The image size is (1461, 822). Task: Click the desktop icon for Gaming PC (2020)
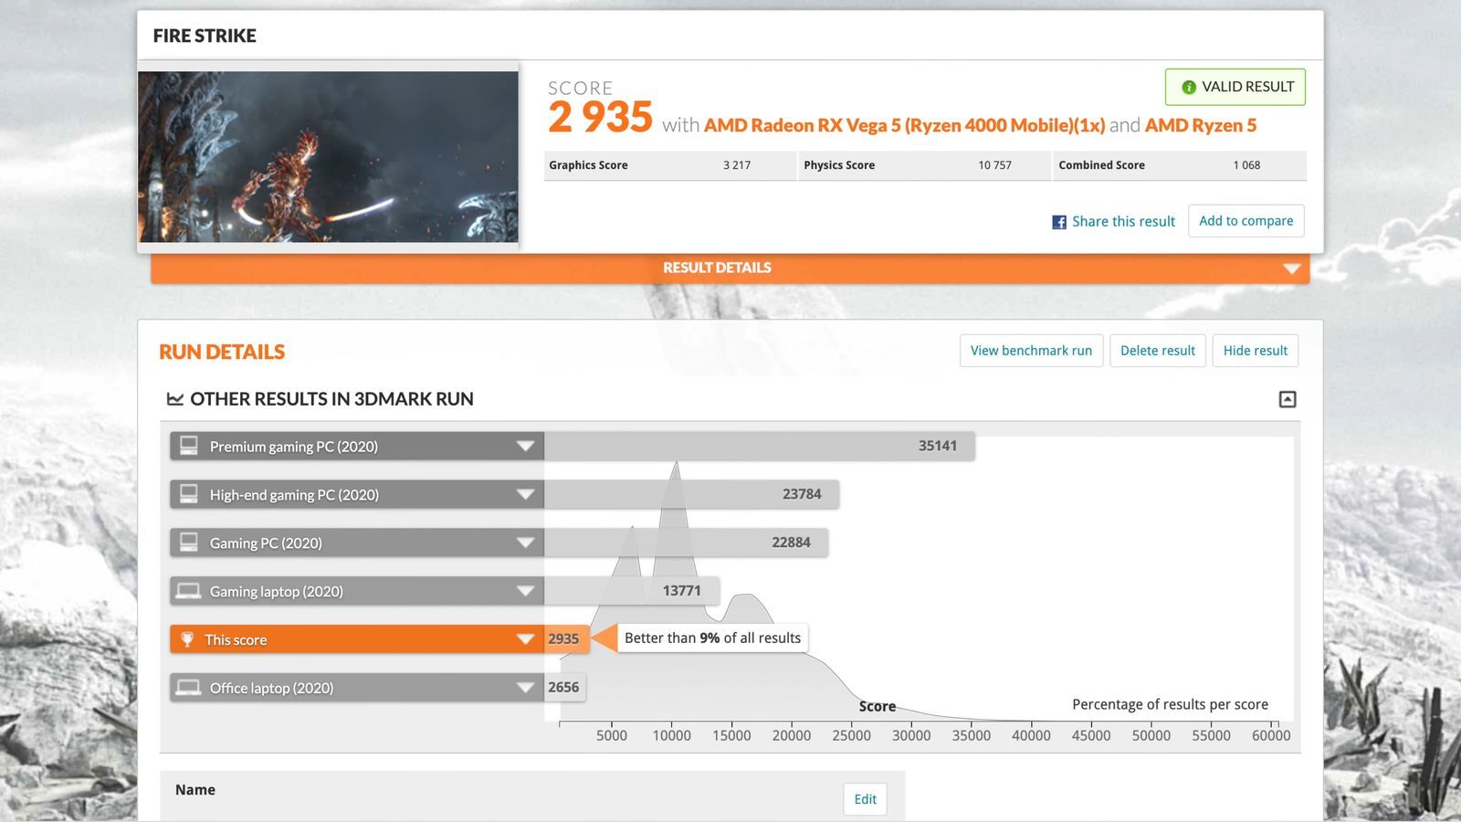[x=189, y=543]
